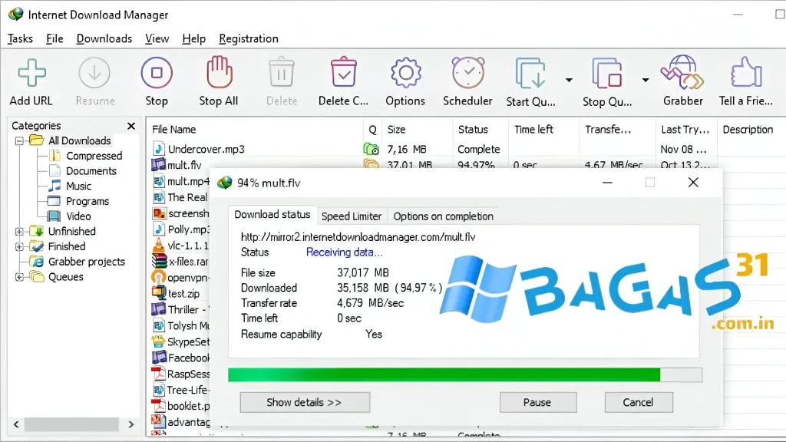Click the openvpn file icon
Screen dimensions: 786x442
pyautogui.click(x=158, y=277)
